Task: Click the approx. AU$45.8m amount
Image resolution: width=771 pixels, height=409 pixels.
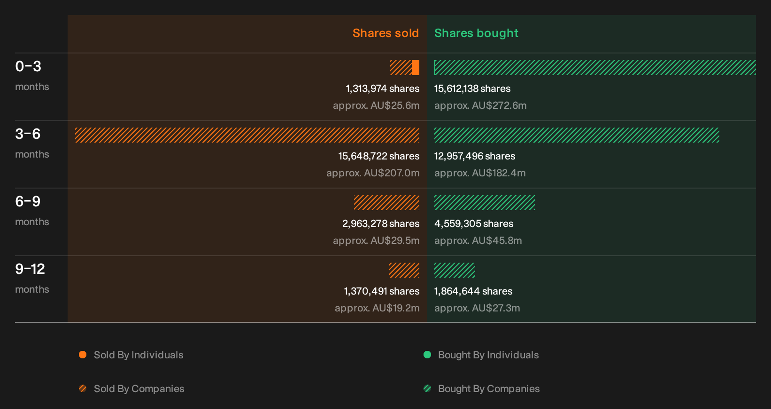Action: point(478,241)
